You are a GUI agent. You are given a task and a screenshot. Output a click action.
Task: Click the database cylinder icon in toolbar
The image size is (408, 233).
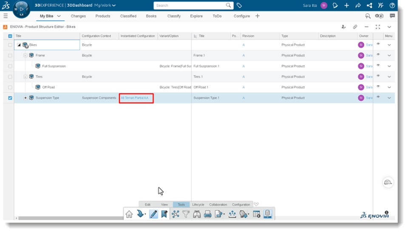coord(267,214)
